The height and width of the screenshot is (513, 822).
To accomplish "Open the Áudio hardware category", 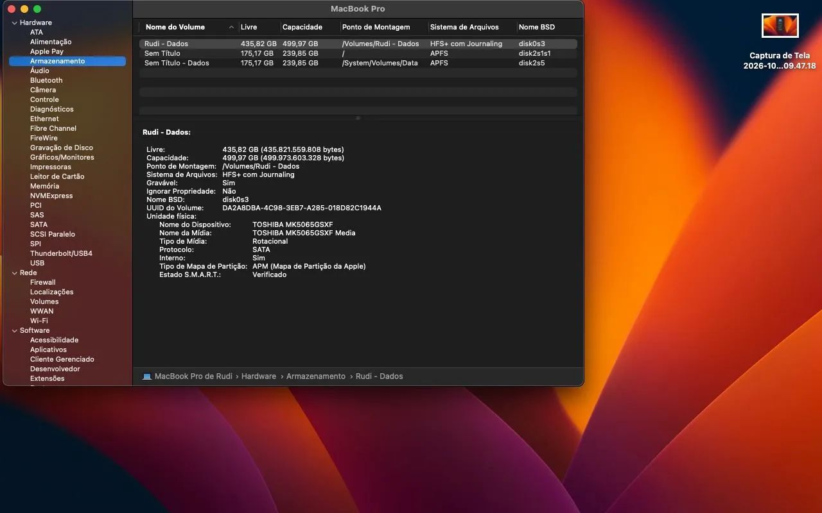I will pyautogui.click(x=40, y=71).
